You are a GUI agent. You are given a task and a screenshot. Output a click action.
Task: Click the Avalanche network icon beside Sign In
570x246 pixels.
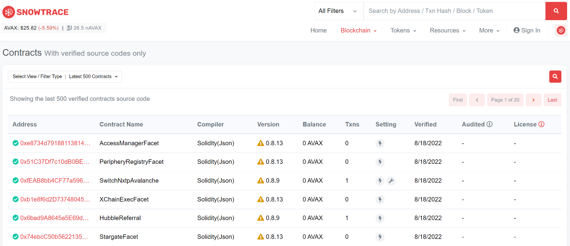point(561,30)
